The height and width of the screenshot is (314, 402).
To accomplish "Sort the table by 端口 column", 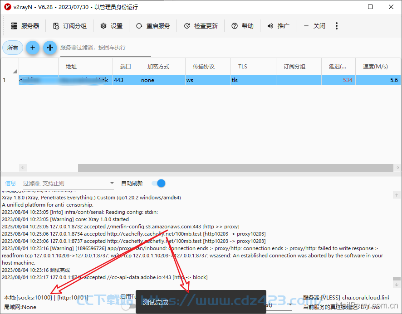I will [127, 67].
